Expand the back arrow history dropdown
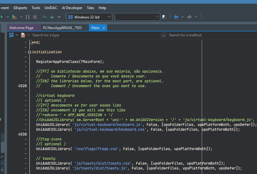 coord(182,17)
